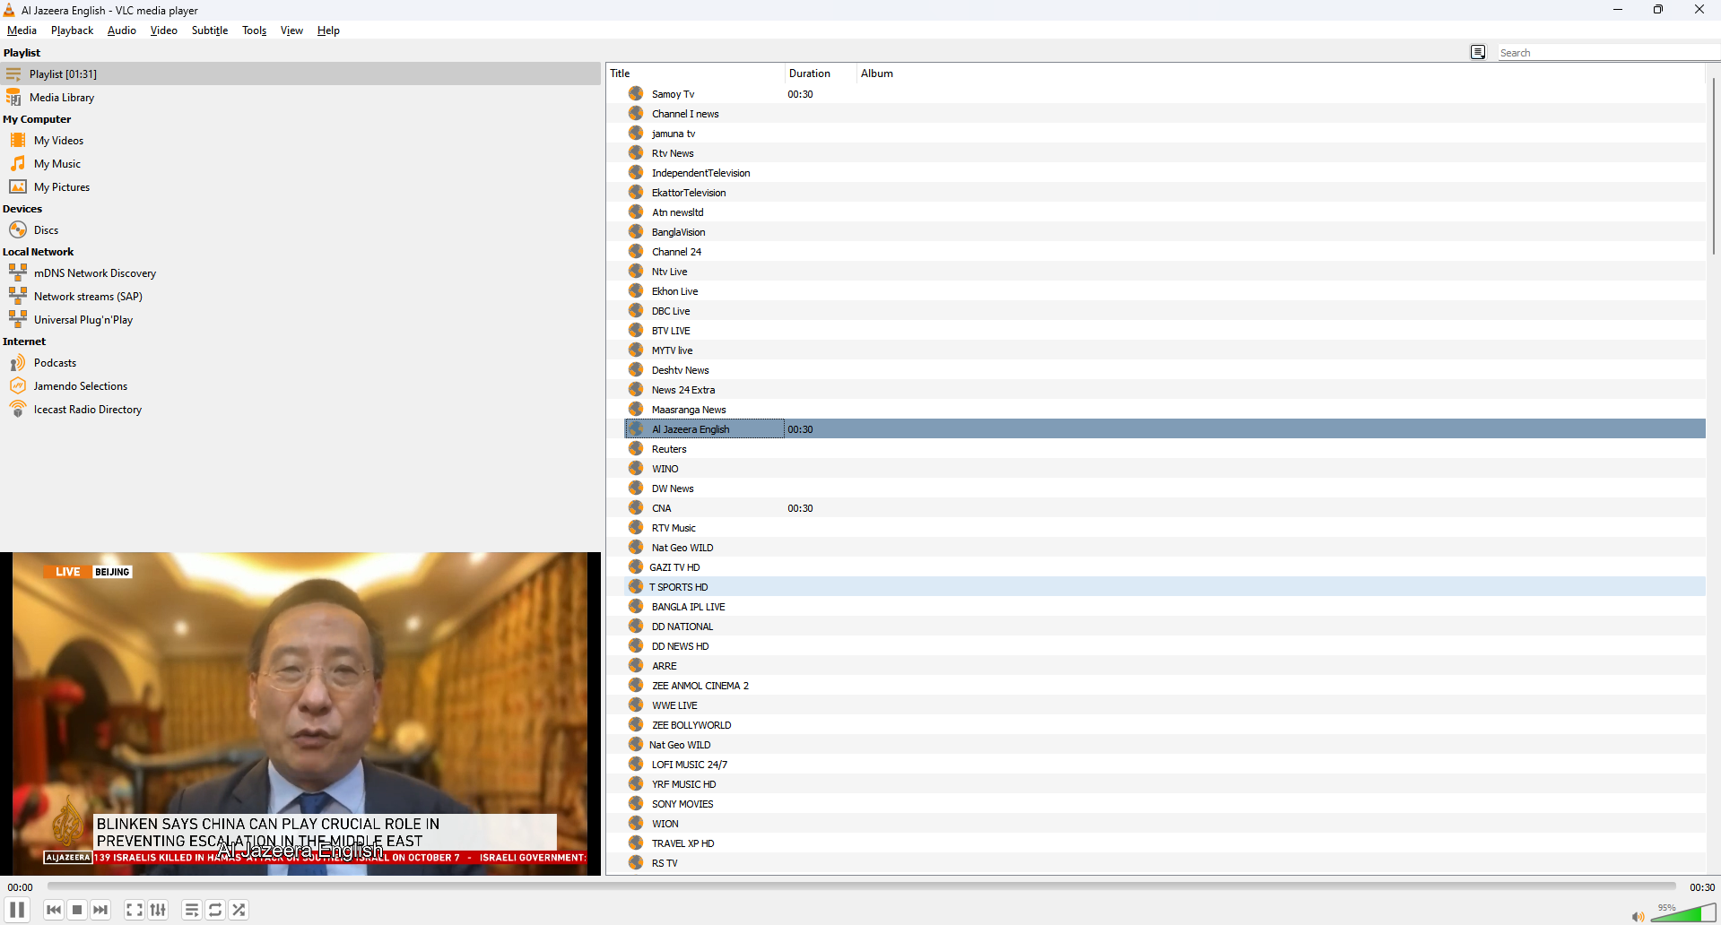The width and height of the screenshot is (1721, 925).
Task: Click the playback seek bar
Action: pos(861,886)
